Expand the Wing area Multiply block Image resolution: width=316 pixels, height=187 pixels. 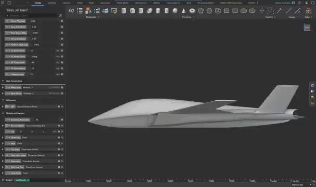pyautogui.click(x=3, y=87)
